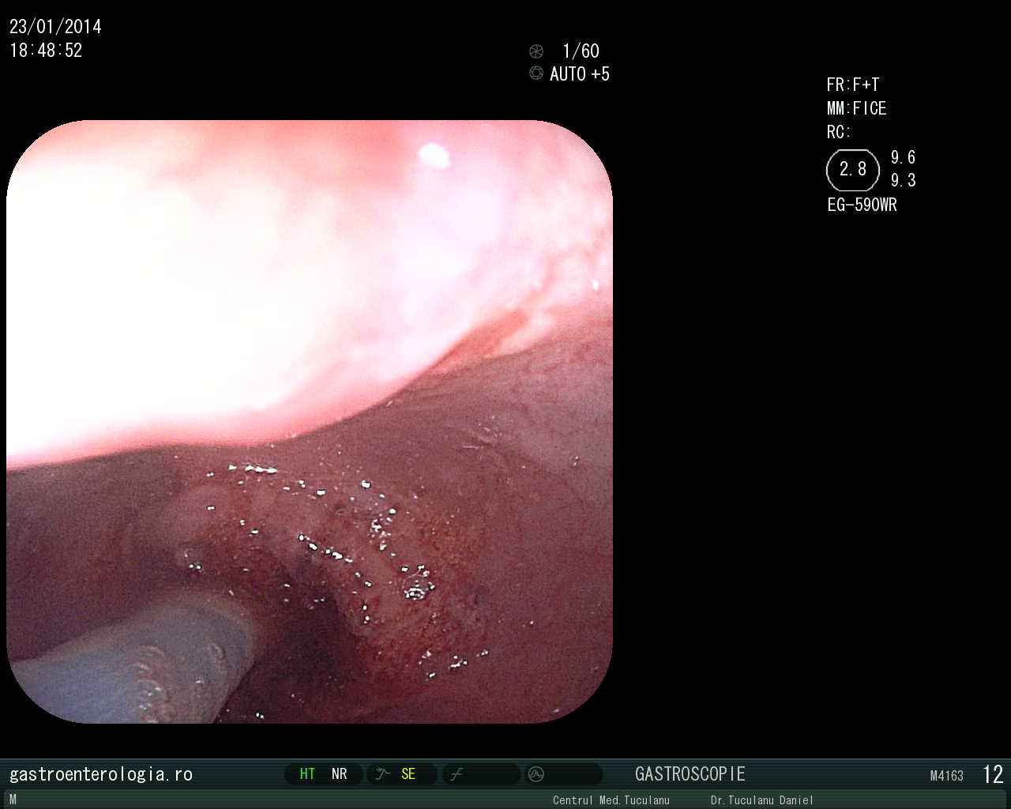The image size is (1011, 809).
Task: Toggle the yellow SE indicator
Action: (x=408, y=774)
